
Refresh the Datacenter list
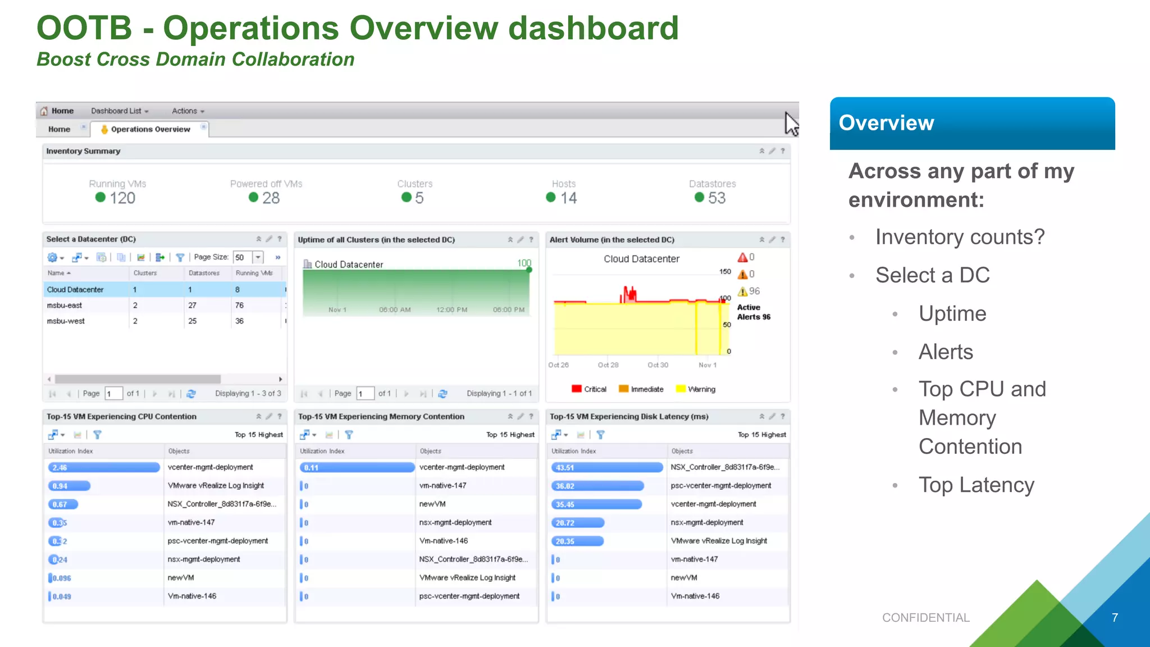pyautogui.click(x=191, y=394)
